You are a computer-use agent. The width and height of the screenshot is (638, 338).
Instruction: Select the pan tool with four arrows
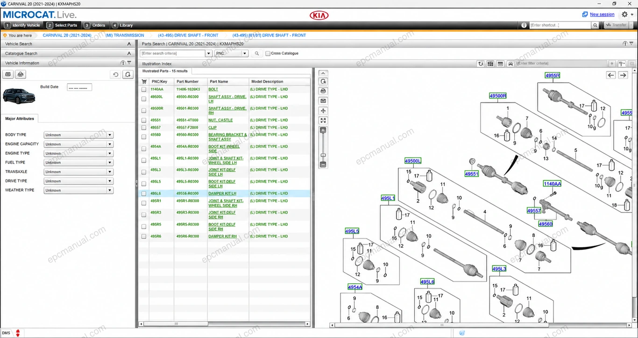click(323, 111)
